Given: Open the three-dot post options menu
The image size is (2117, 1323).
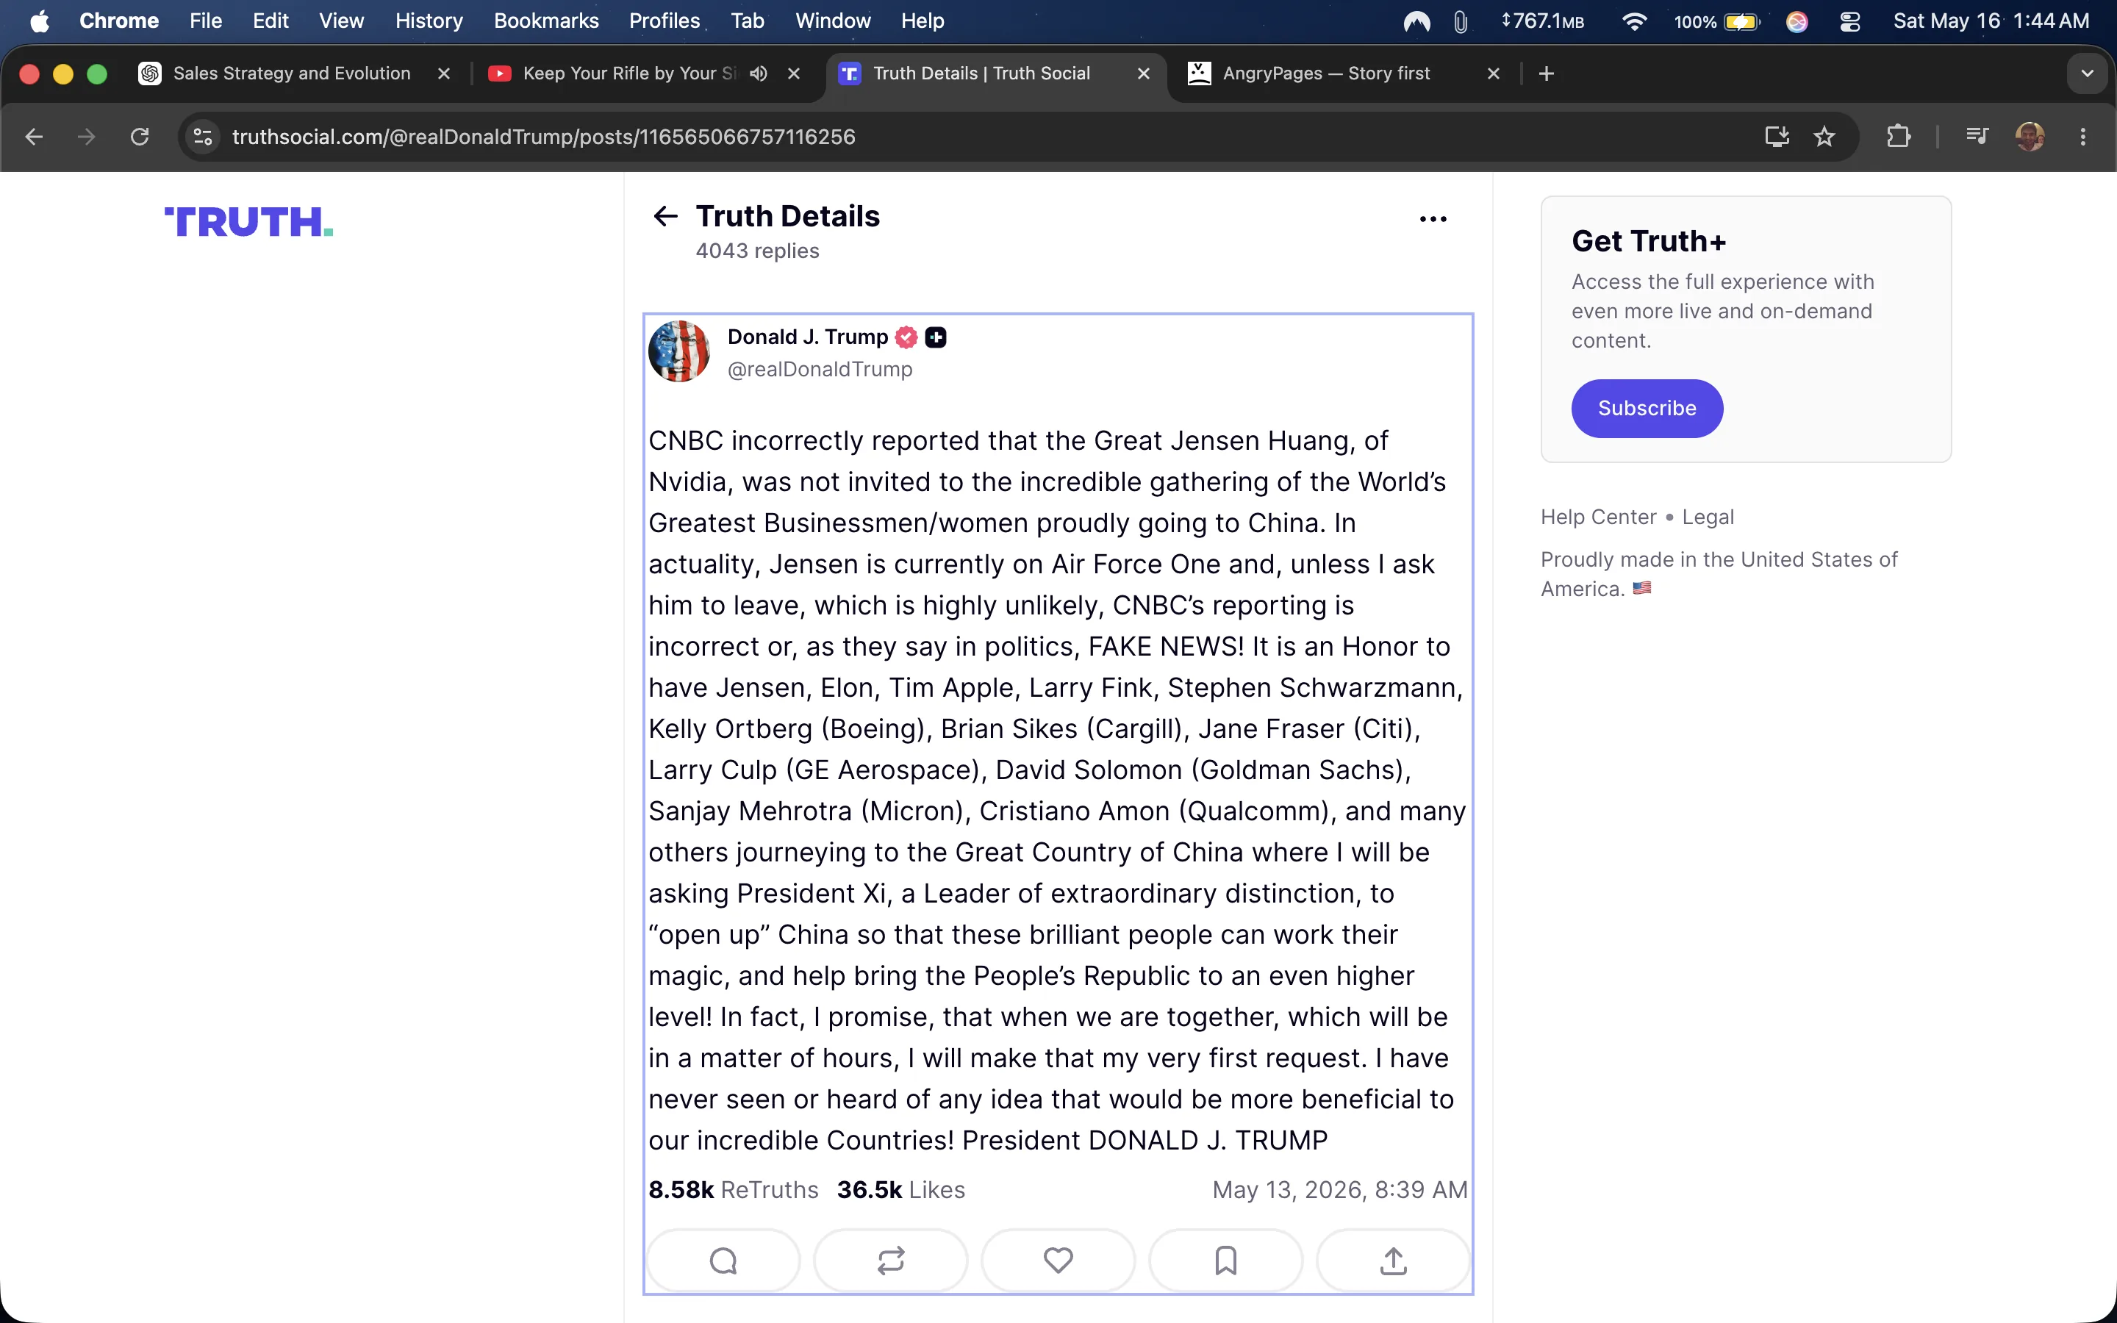Looking at the screenshot, I should [x=1433, y=219].
